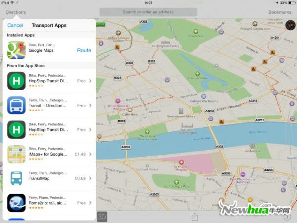The image size is (297, 223).
Task: Open Directions in the top bar
Action: (x=15, y=12)
